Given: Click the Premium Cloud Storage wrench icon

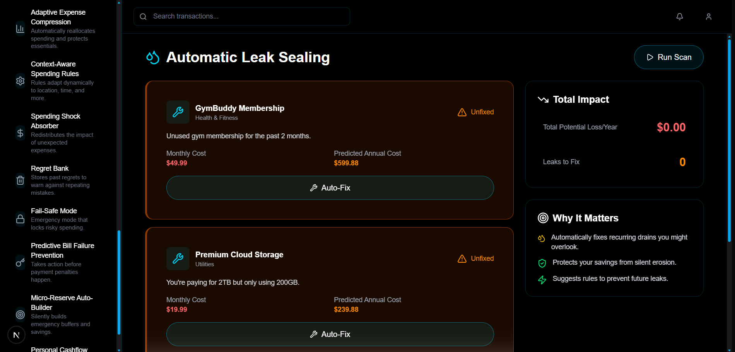Looking at the screenshot, I should 178,258.
